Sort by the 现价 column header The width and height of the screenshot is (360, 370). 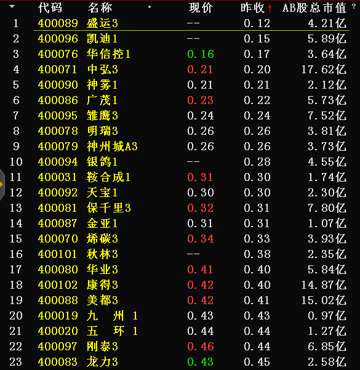tap(201, 8)
